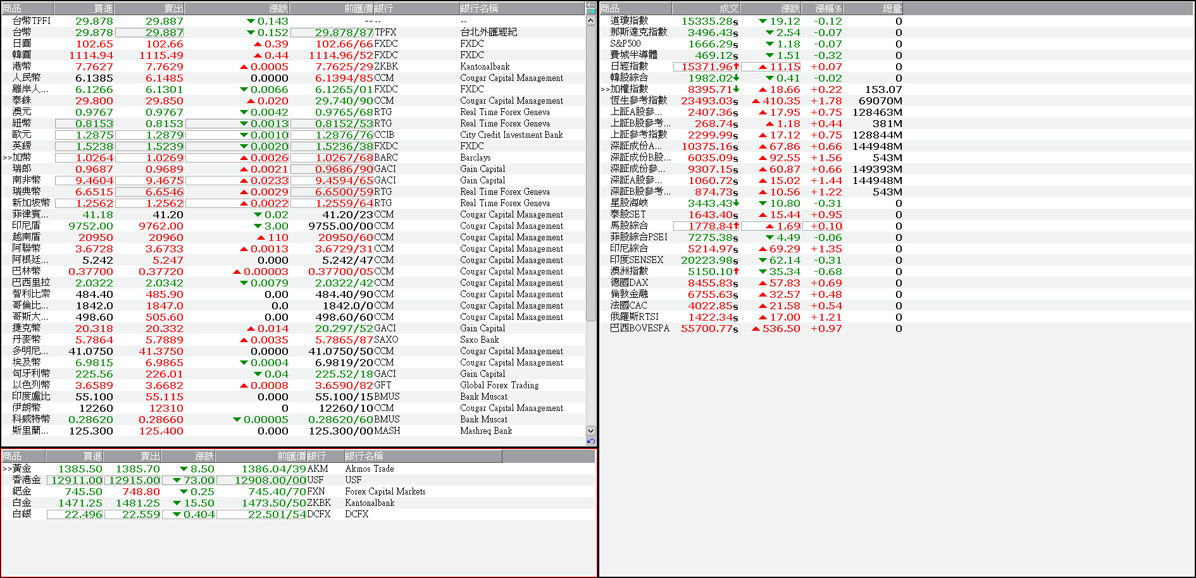The height and width of the screenshot is (578, 1196).
Task: Select the 丹麥幣 currency row
Action: [x=293, y=340]
